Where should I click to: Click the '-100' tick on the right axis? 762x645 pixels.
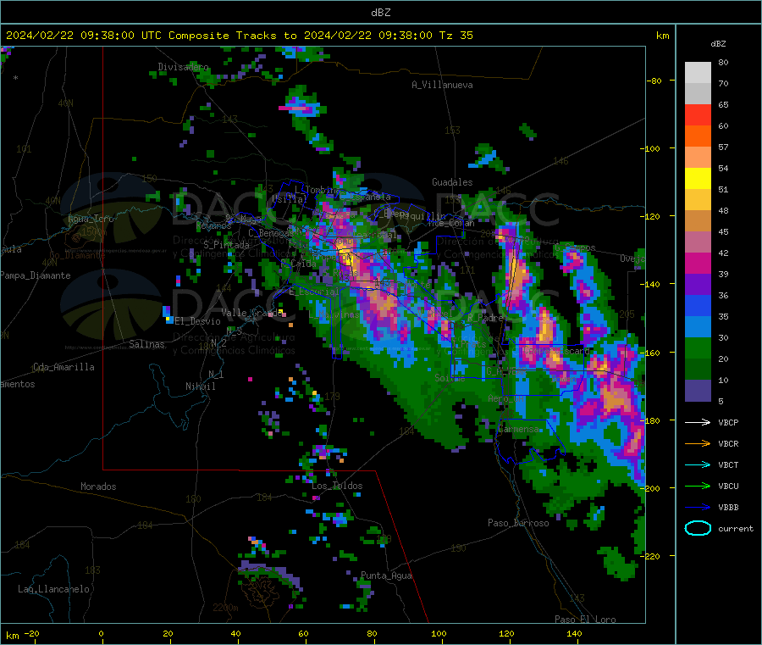coord(649,148)
